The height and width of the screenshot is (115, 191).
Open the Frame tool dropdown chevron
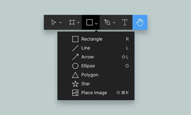click(x=78, y=23)
